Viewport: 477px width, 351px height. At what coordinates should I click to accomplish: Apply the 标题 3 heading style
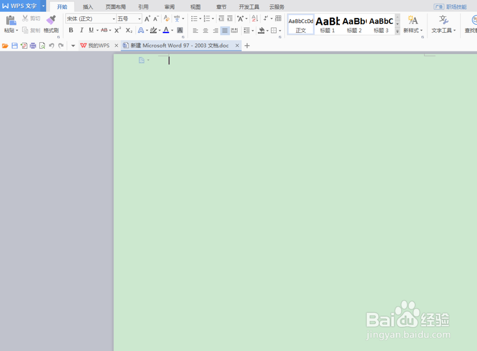pyautogui.click(x=381, y=24)
